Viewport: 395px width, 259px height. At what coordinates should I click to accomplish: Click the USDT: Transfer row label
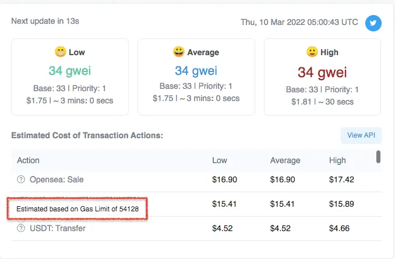click(x=58, y=228)
